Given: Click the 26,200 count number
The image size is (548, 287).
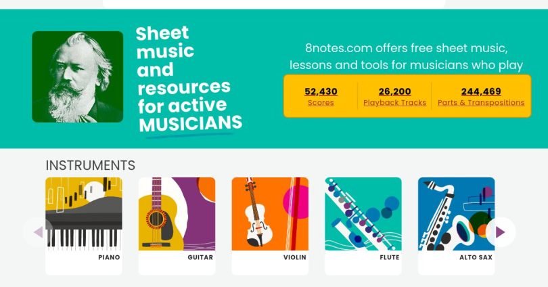Looking at the screenshot, I should (394, 91).
